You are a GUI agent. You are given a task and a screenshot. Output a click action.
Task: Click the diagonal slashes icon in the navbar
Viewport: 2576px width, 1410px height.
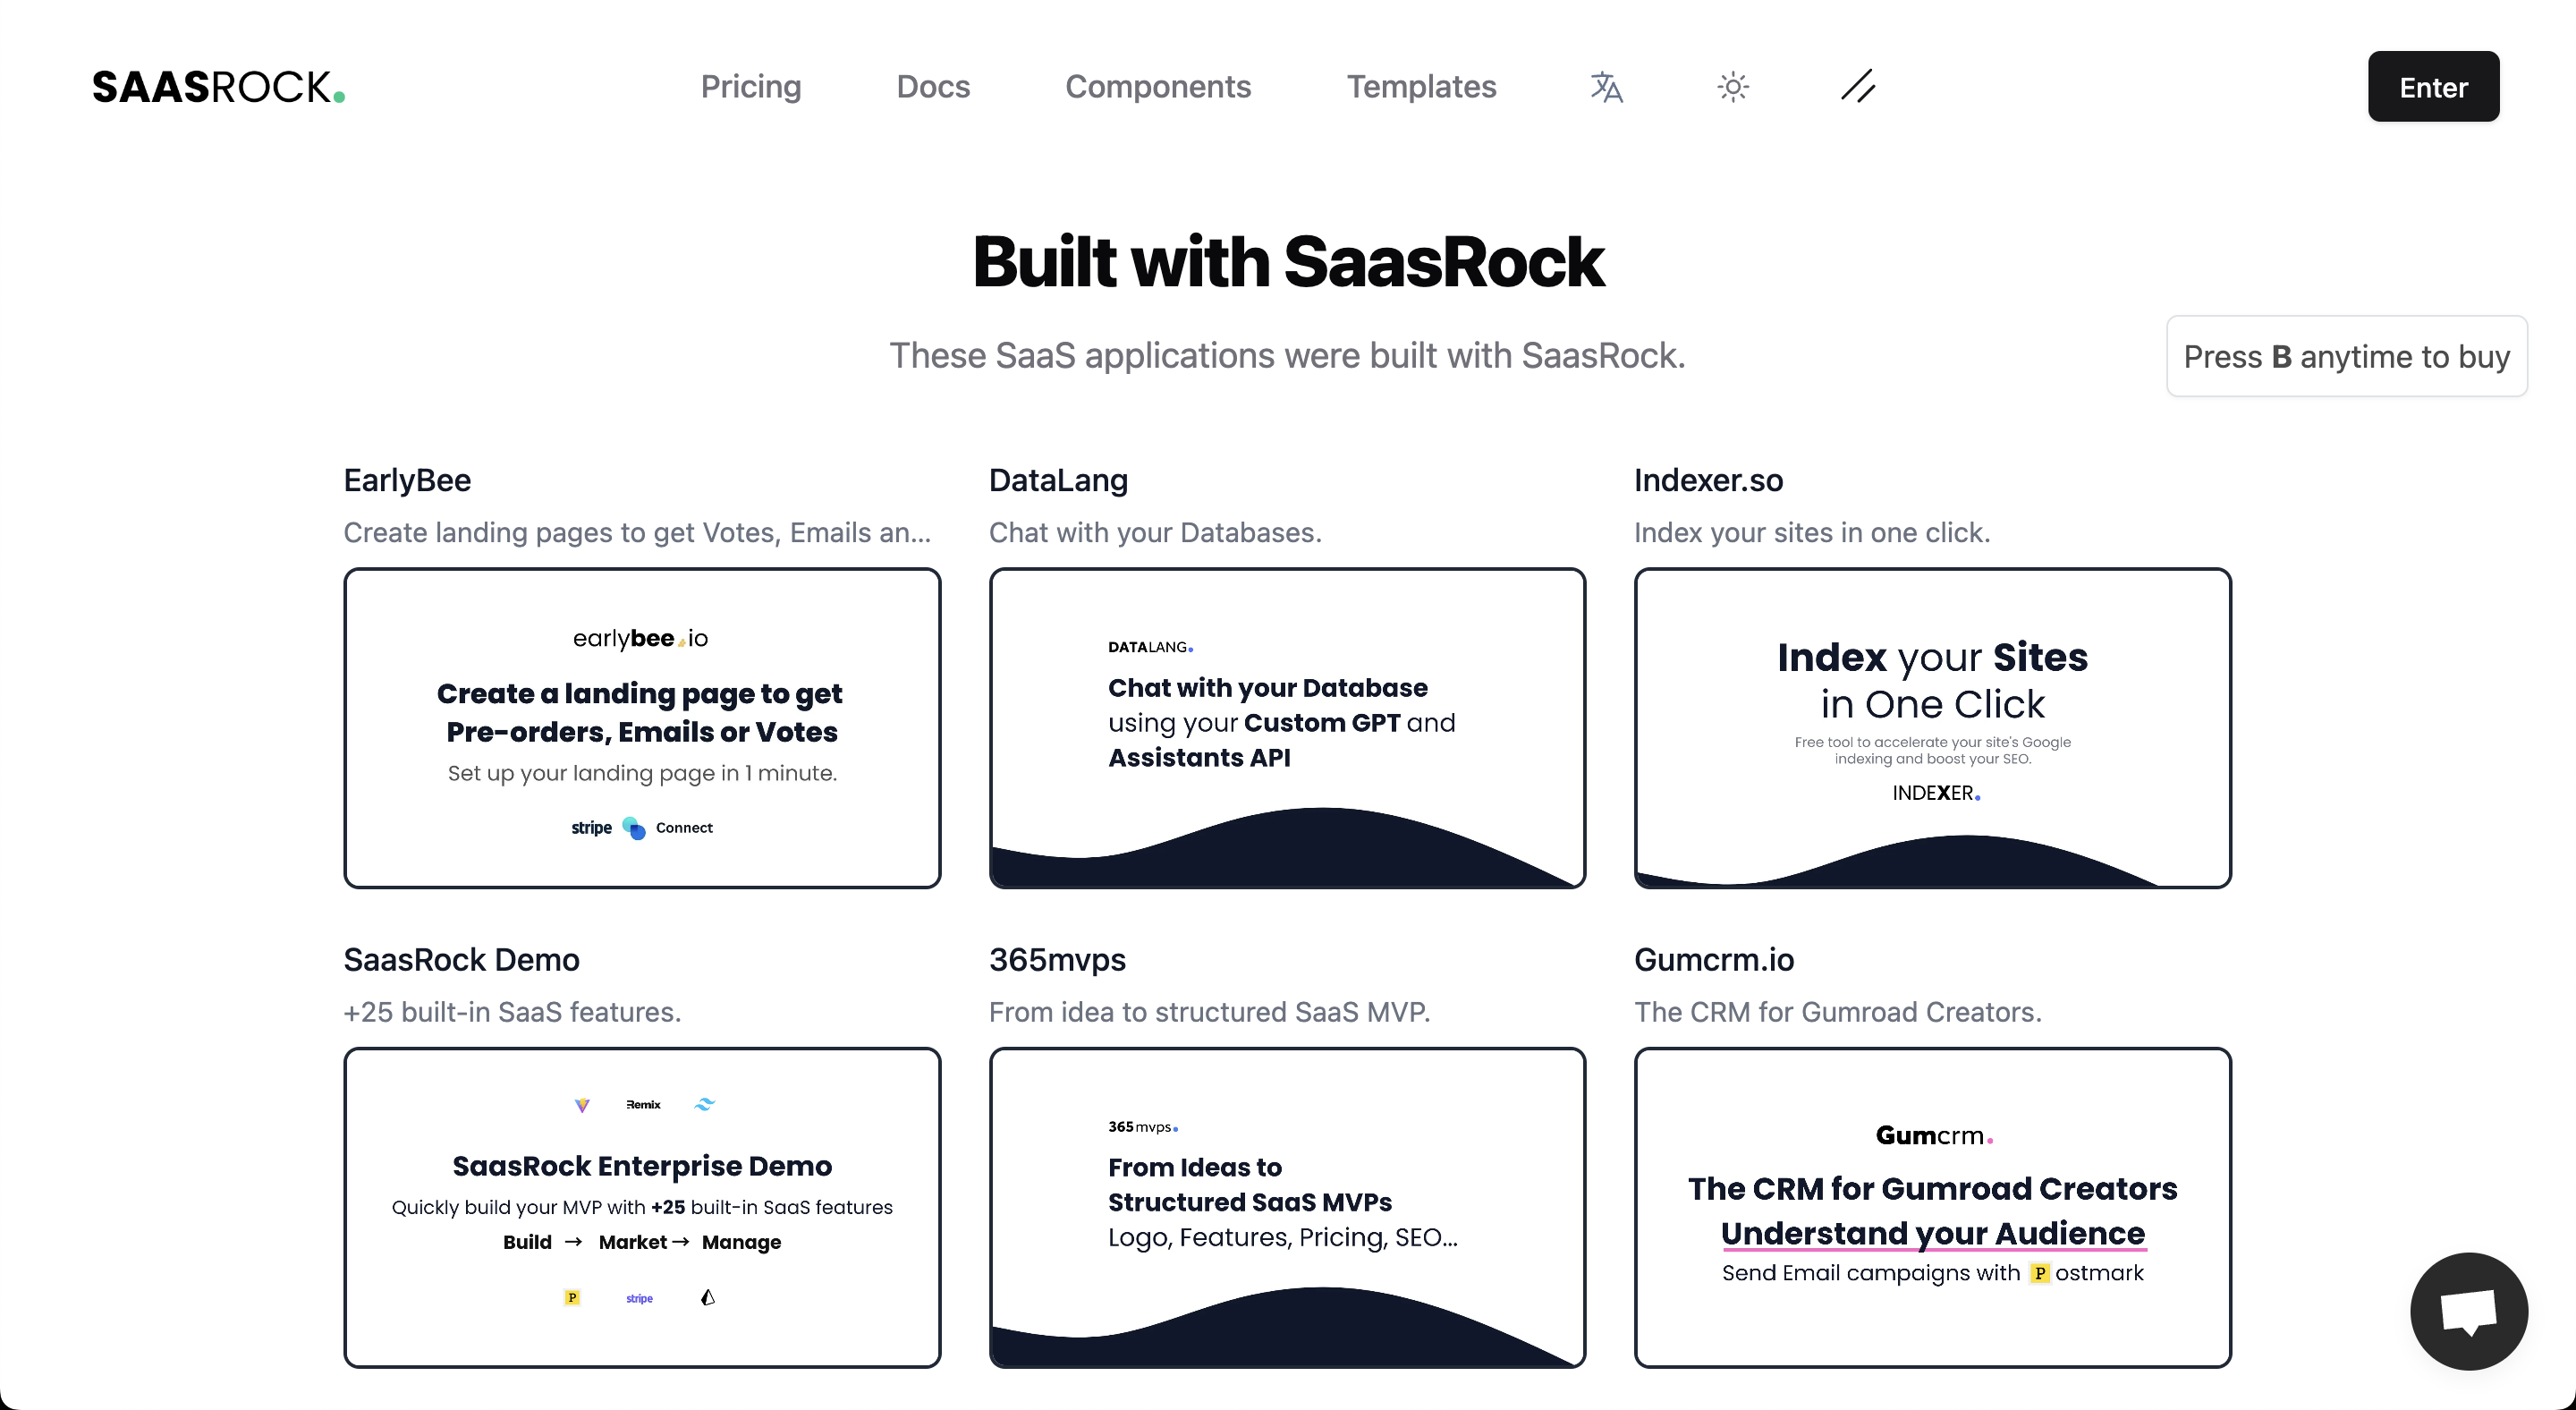coord(1858,87)
